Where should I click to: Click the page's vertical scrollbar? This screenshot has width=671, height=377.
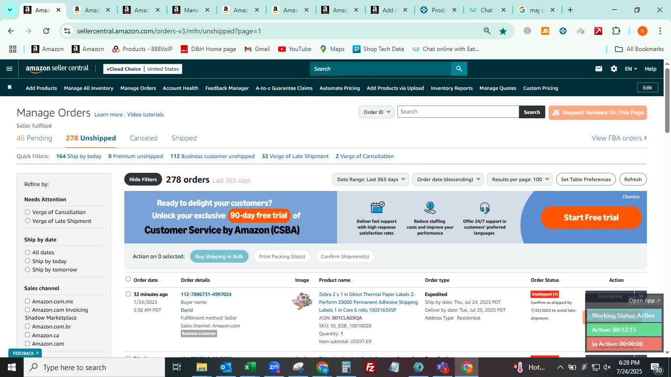[667, 100]
